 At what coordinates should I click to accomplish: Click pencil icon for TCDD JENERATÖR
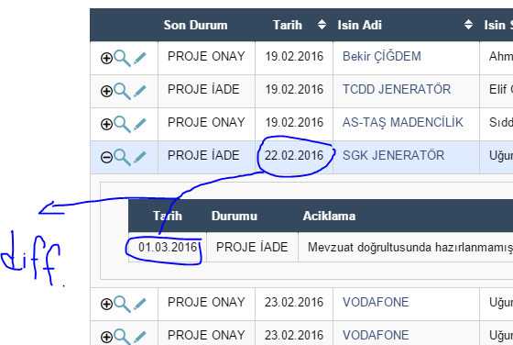coord(139,91)
